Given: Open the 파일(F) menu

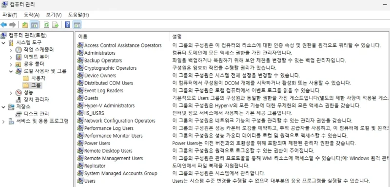Looking at the screenshot, I should coord(10,15).
